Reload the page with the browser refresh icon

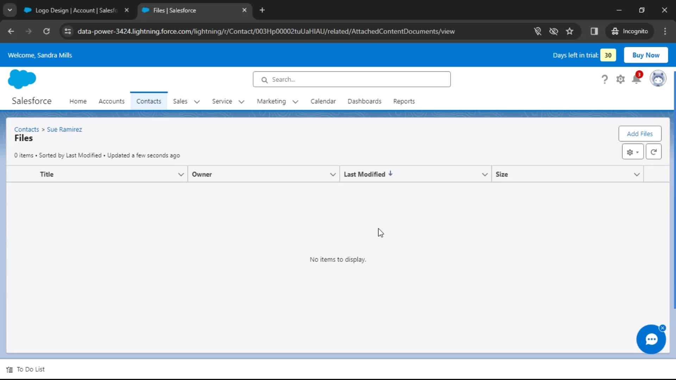point(46,31)
